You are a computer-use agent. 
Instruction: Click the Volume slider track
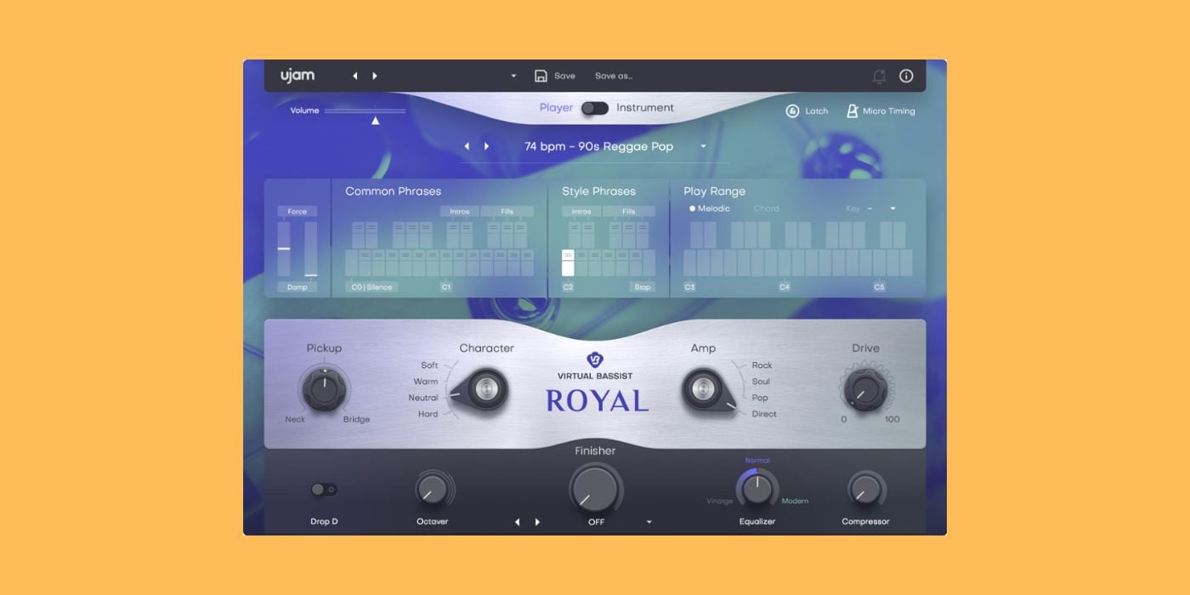coord(365,110)
